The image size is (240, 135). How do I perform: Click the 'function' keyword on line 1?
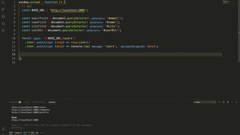pos(51,2)
